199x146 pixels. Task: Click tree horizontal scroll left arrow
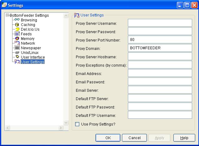tap(7, 128)
